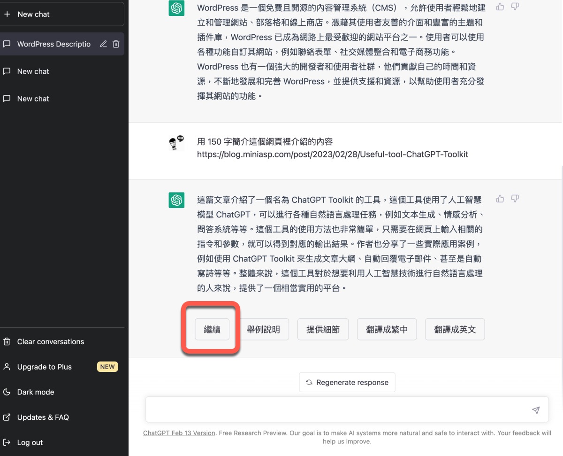
Task: Click the text '用 150 字簡介這個網頁裡介紹的內容'
Action: point(265,141)
